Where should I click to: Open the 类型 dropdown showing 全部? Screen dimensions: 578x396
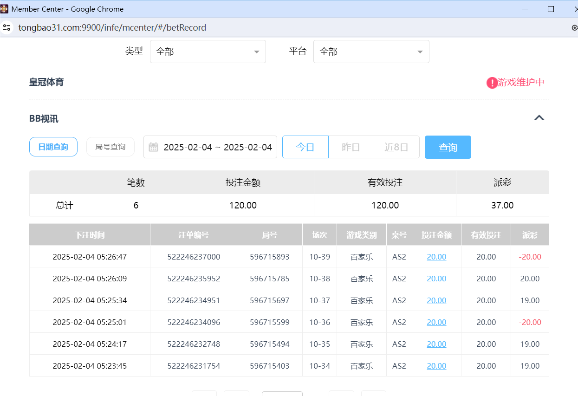[x=207, y=51]
